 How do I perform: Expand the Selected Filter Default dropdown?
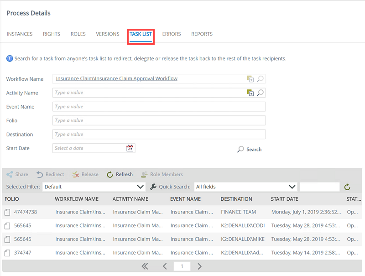pyautogui.click(x=94, y=187)
